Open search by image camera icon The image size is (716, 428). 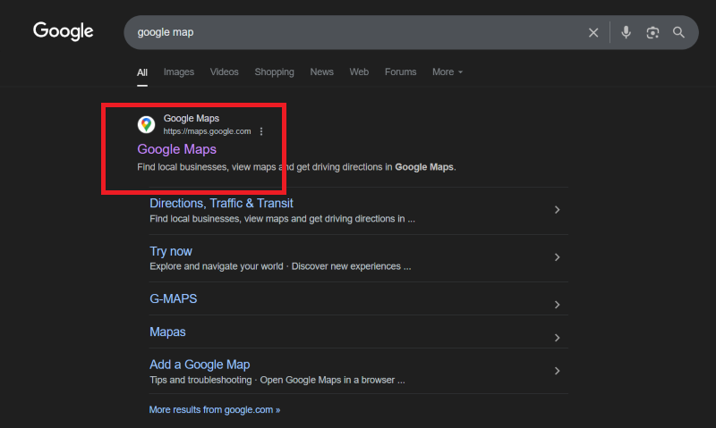pos(652,32)
